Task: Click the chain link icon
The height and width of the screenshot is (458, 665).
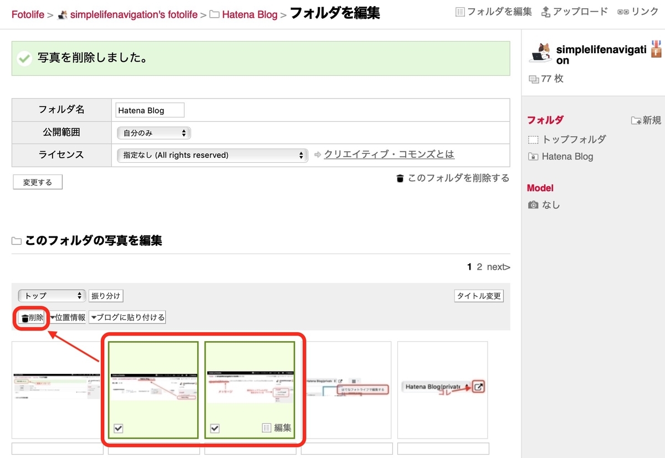Action: [623, 12]
